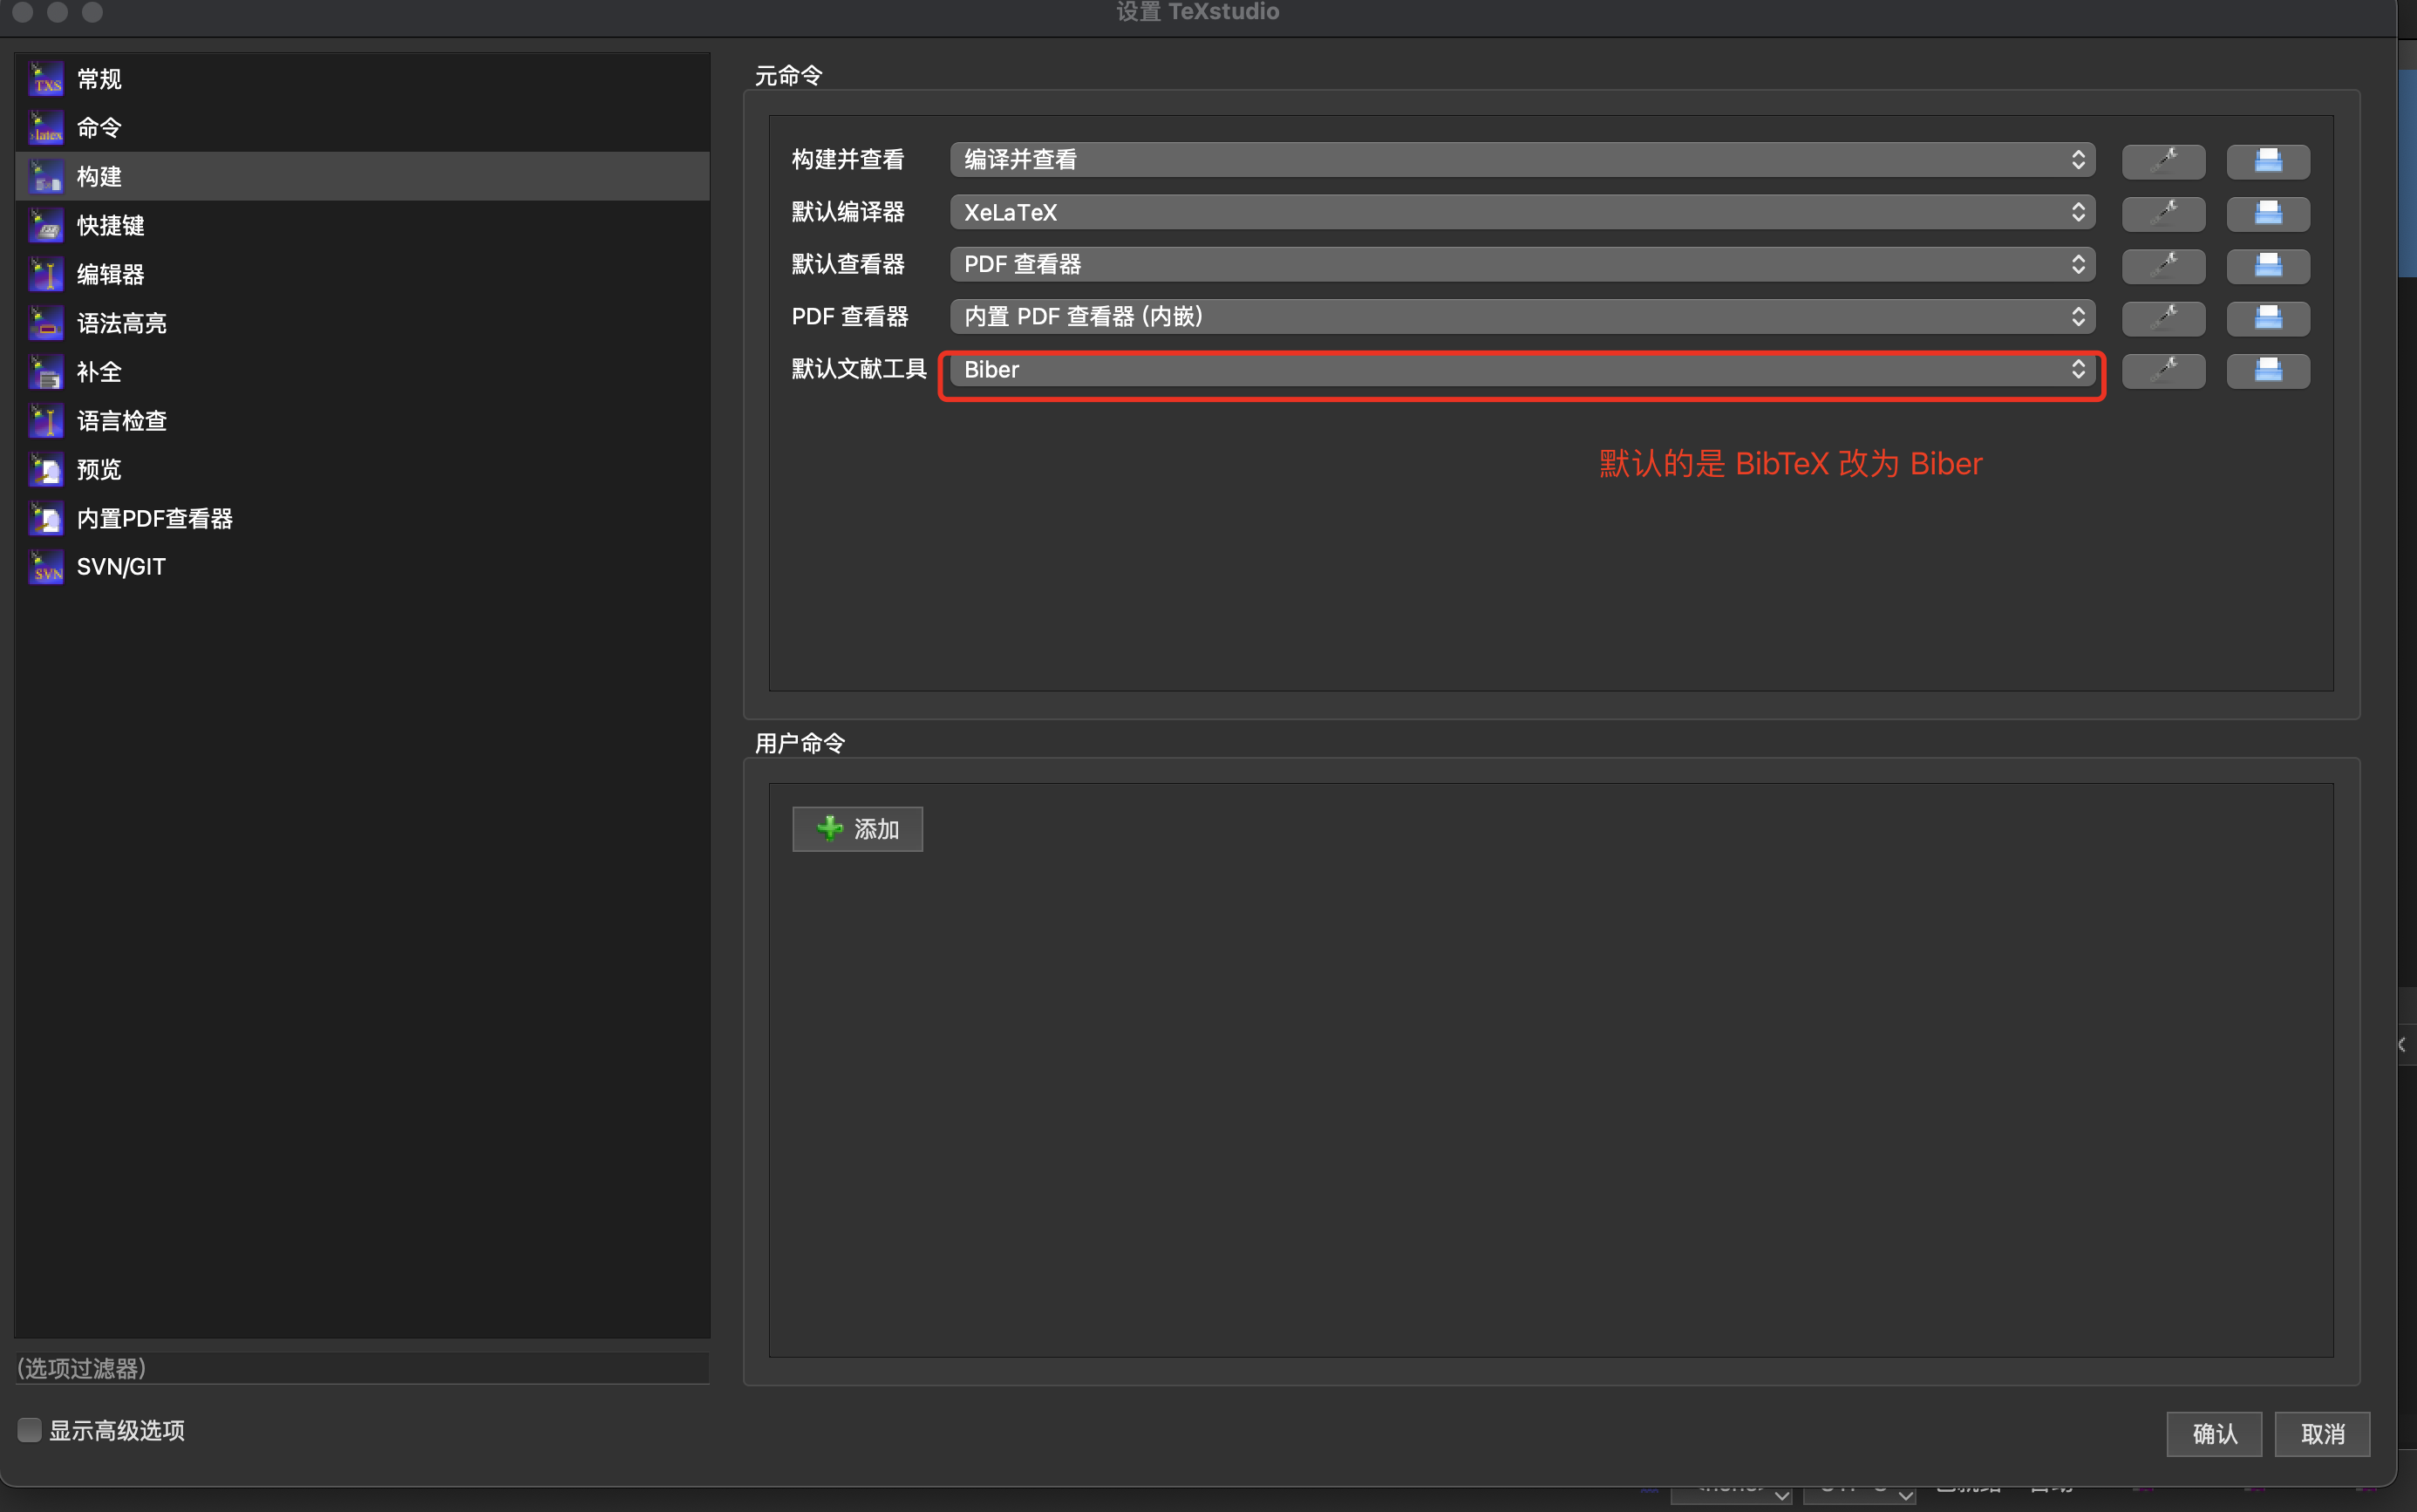The image size is (2417, 1512).
Task: Click the wrench icon for 默认查看器 row
Action: pos(2163,265)
